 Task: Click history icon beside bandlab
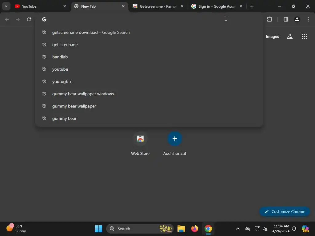click(44, 57)
